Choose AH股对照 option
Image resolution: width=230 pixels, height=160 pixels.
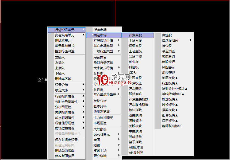click(x=137, y=153)
